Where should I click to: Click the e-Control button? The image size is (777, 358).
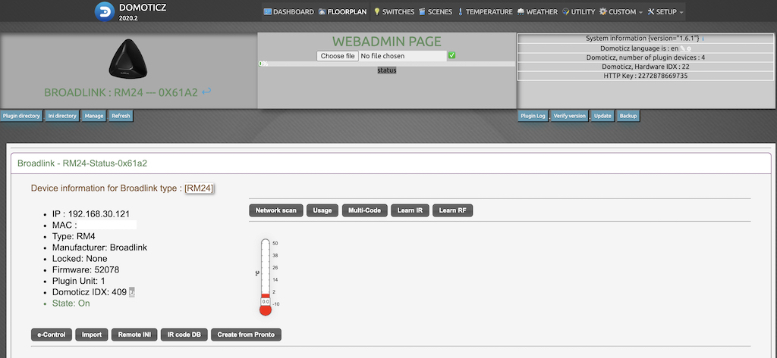coord(52,335)
